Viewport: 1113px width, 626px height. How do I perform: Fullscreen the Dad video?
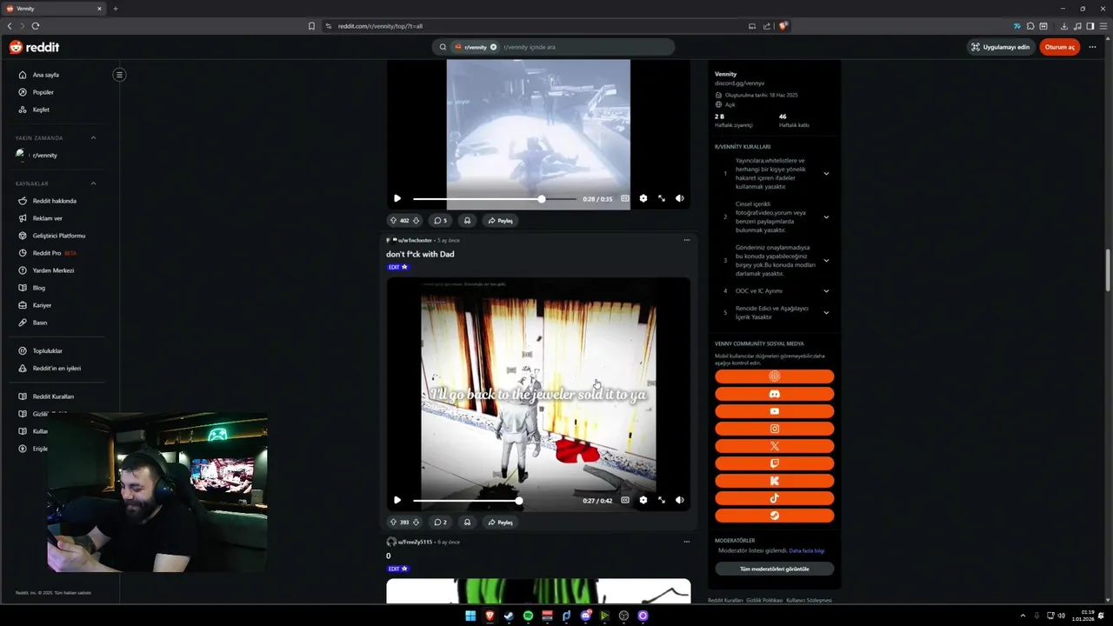(x=661, y=500)
